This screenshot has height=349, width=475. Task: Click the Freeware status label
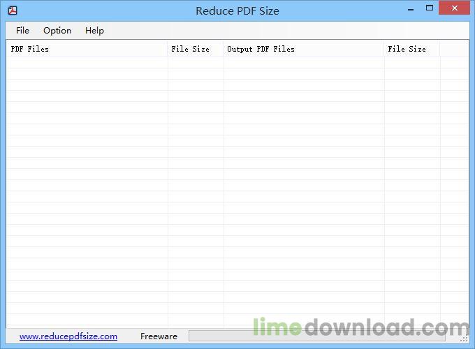coord(159,336)
